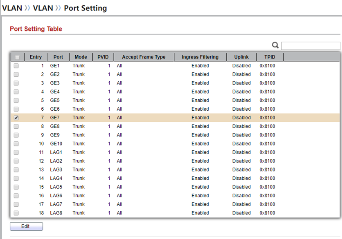Click the Accept Frame Type header
This screenshot has width=342, height=239.
pyautogui.click(x=144, y=57)
